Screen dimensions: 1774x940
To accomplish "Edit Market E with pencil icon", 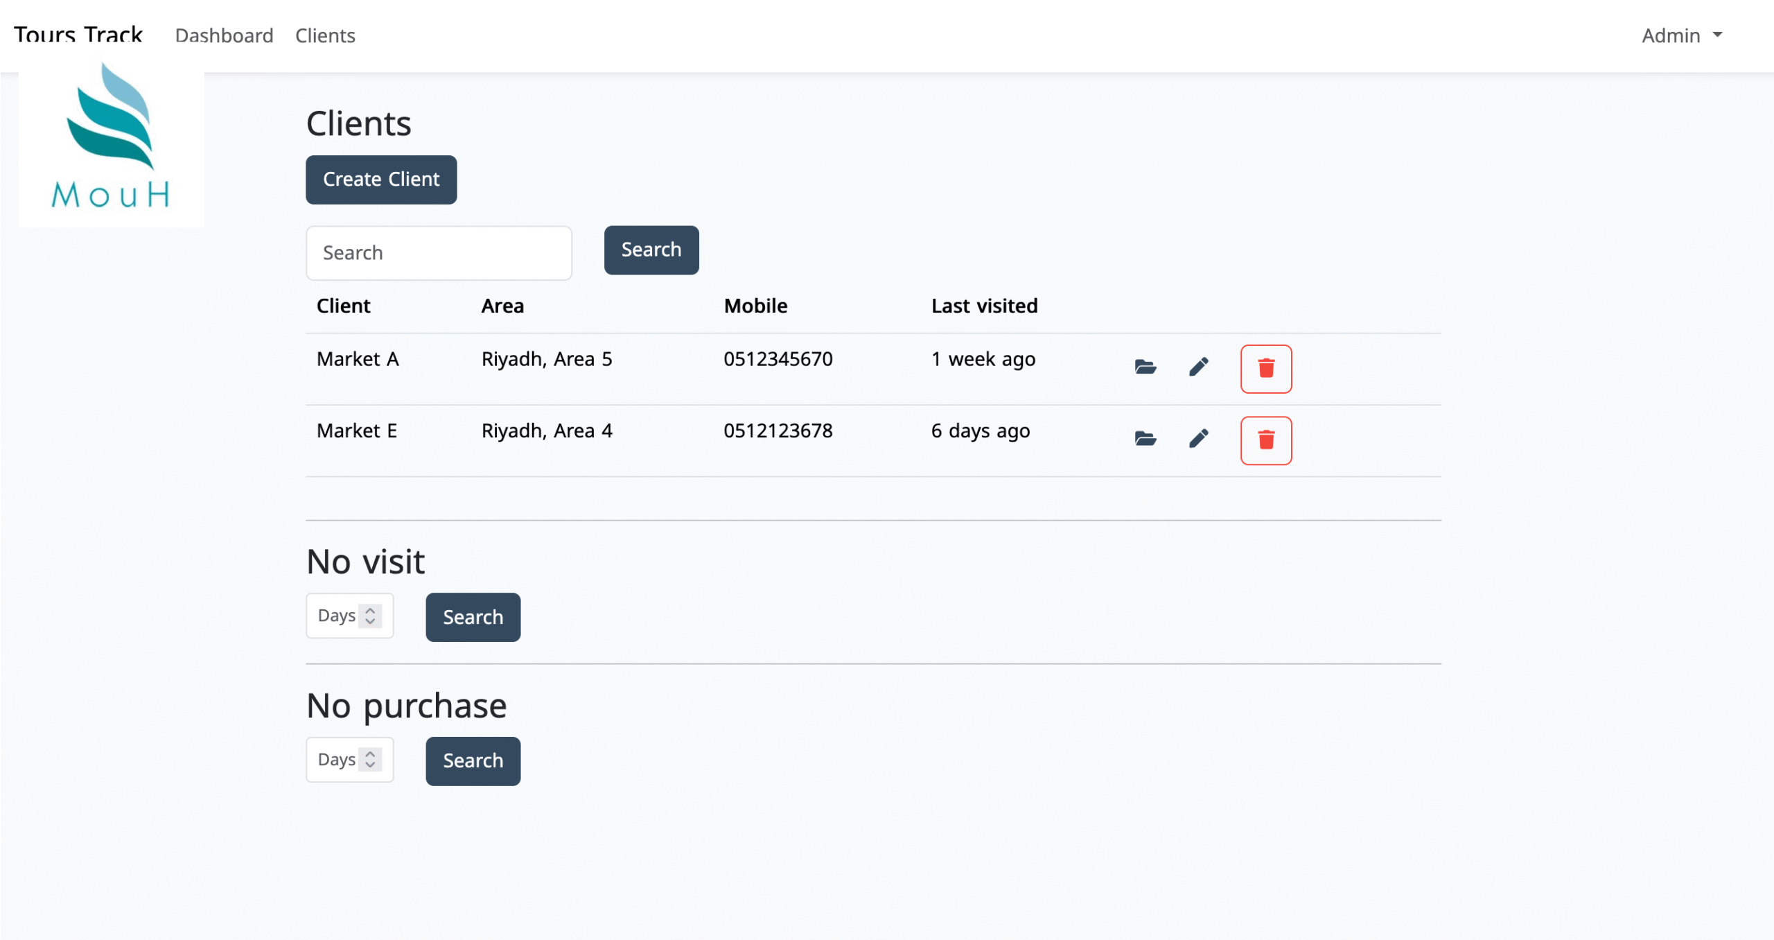I will (x=1199, y=438).
